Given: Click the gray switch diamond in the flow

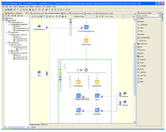Looking at the screenshot, I should click(86, 70).
